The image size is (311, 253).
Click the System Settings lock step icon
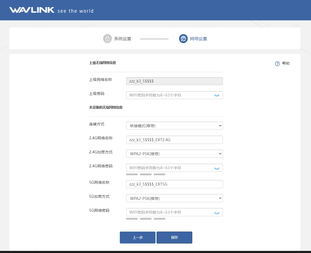(x=107, y=39)
